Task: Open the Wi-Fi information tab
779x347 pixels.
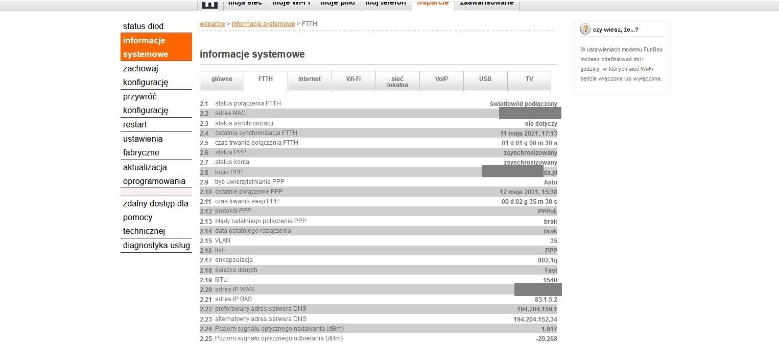Action: 353,80
